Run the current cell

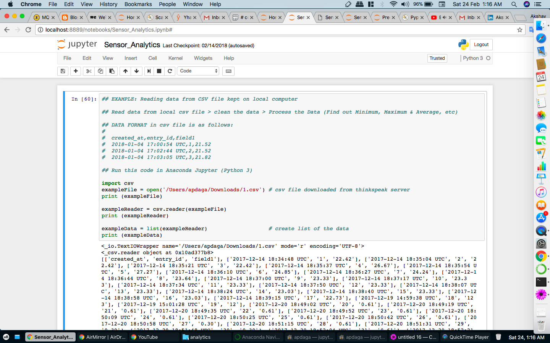tap(149, 71)
